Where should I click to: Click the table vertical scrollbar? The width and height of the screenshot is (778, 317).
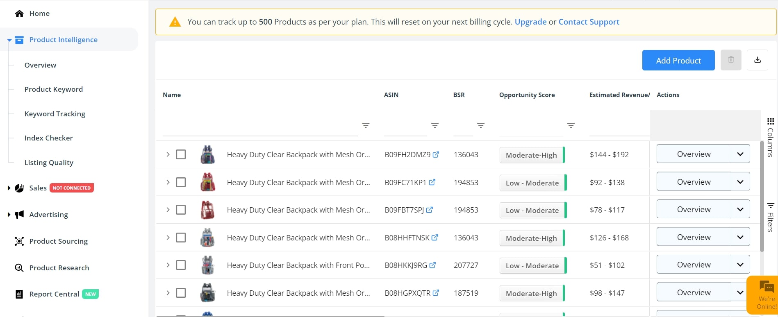click(762, 197)
